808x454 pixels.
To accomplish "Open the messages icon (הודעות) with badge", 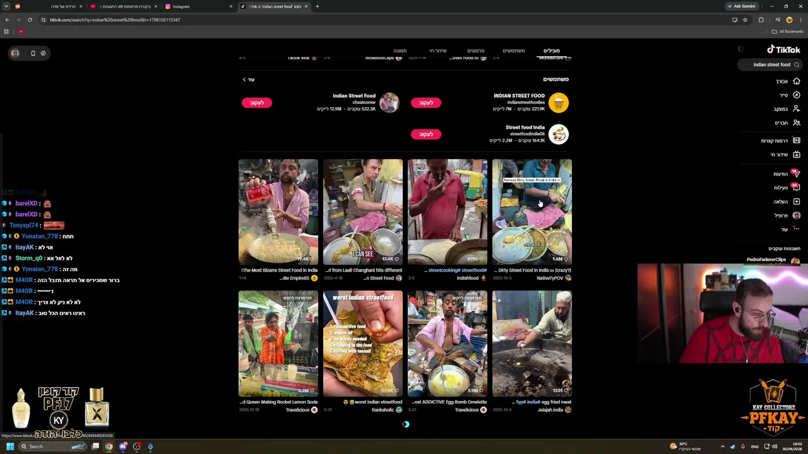I will pos(796,173).
